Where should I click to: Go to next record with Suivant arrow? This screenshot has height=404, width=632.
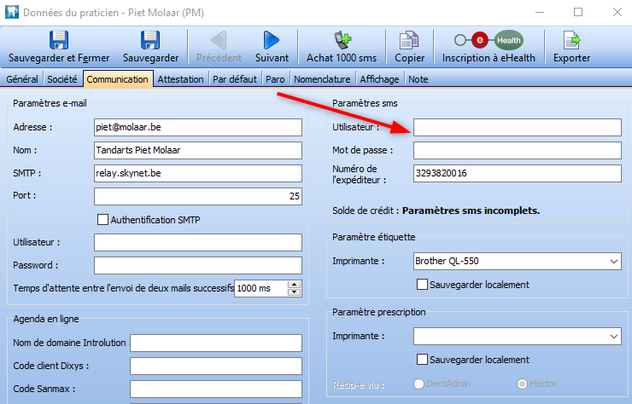[x=272, y=39]
